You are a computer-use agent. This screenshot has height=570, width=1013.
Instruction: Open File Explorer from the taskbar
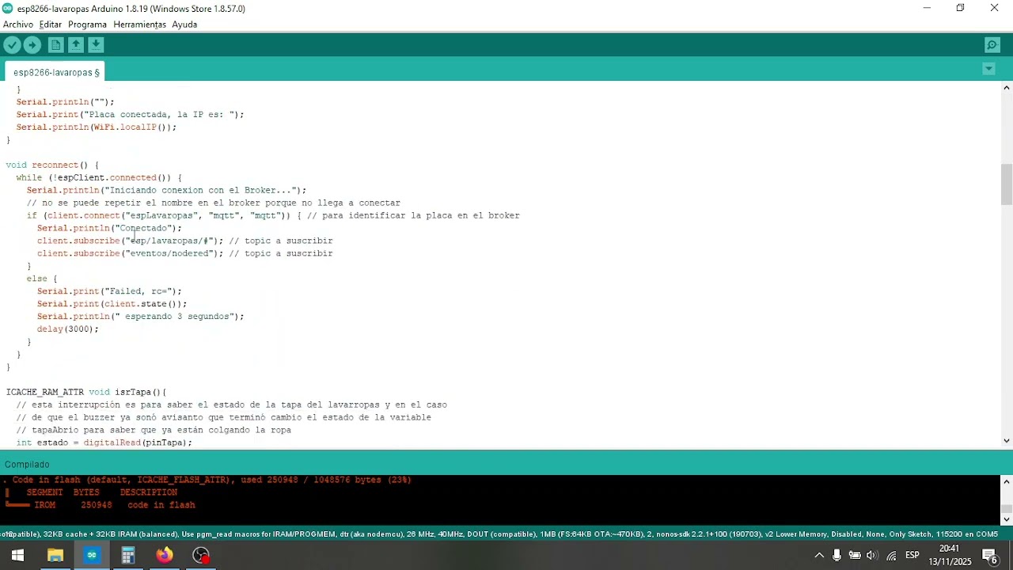[55, 555]
